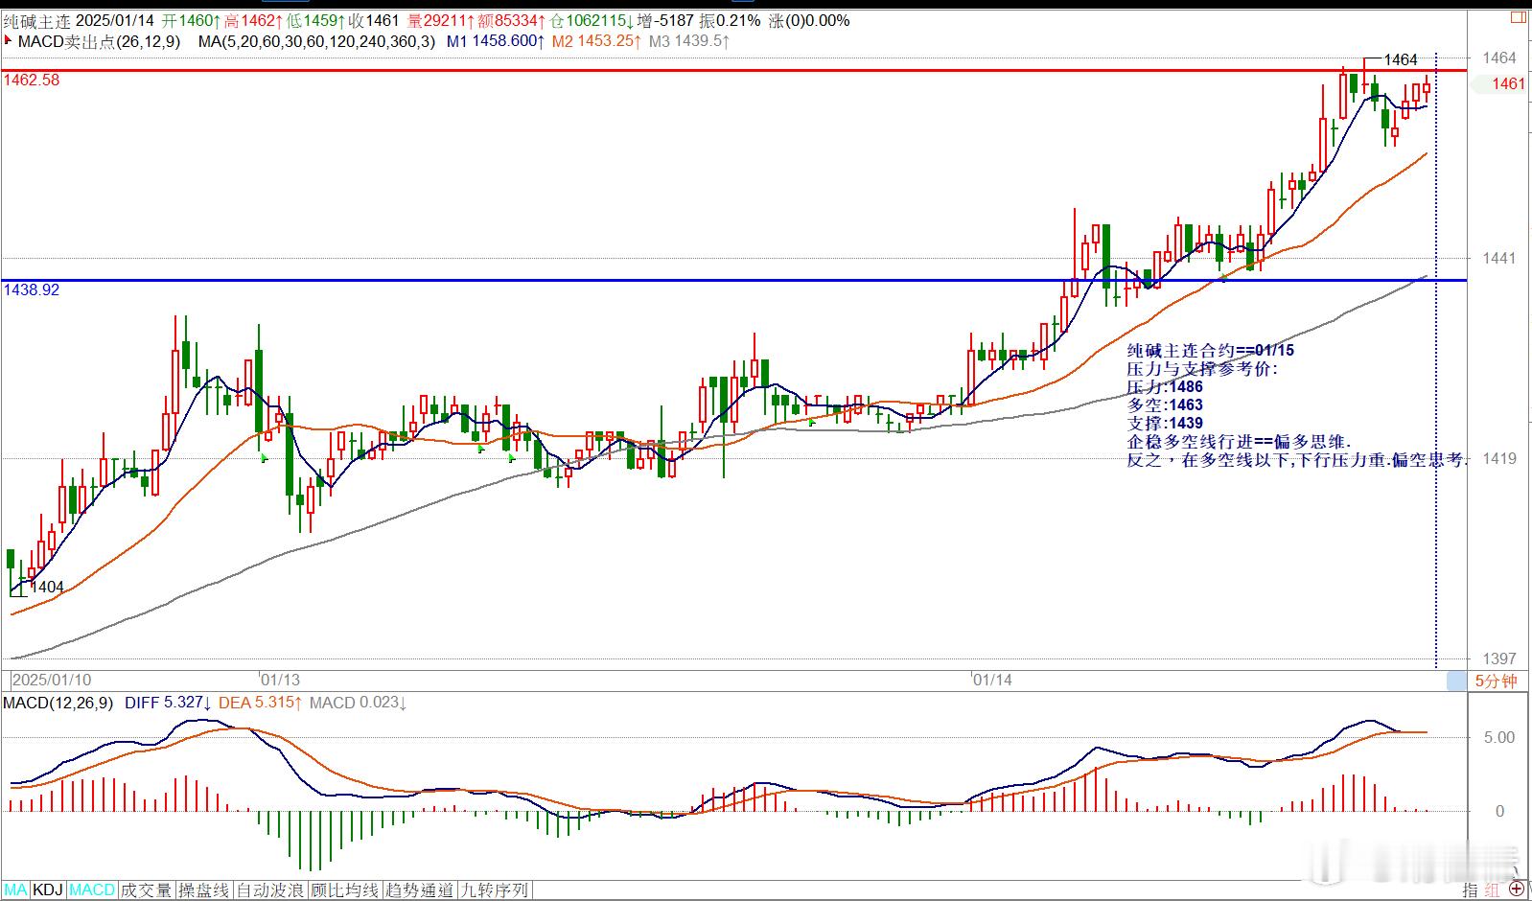Open the 顾比均线 indicator tab

tap(344, 890)
